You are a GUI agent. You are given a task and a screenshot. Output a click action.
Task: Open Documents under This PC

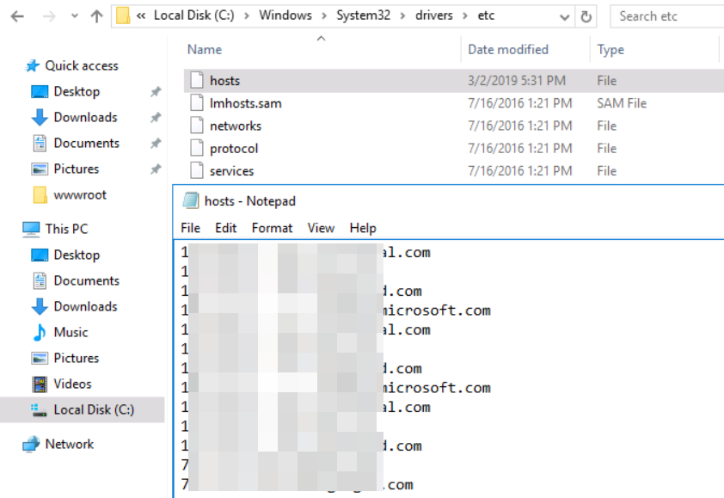point(86,281)
